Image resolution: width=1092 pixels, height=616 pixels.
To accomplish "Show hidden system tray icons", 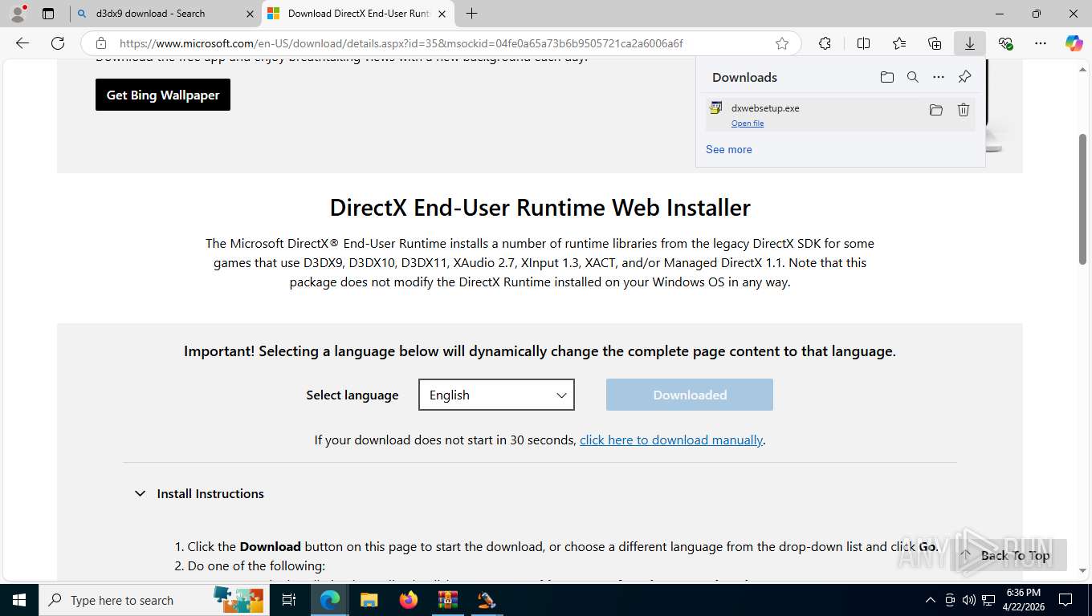I will pos(931,600).
